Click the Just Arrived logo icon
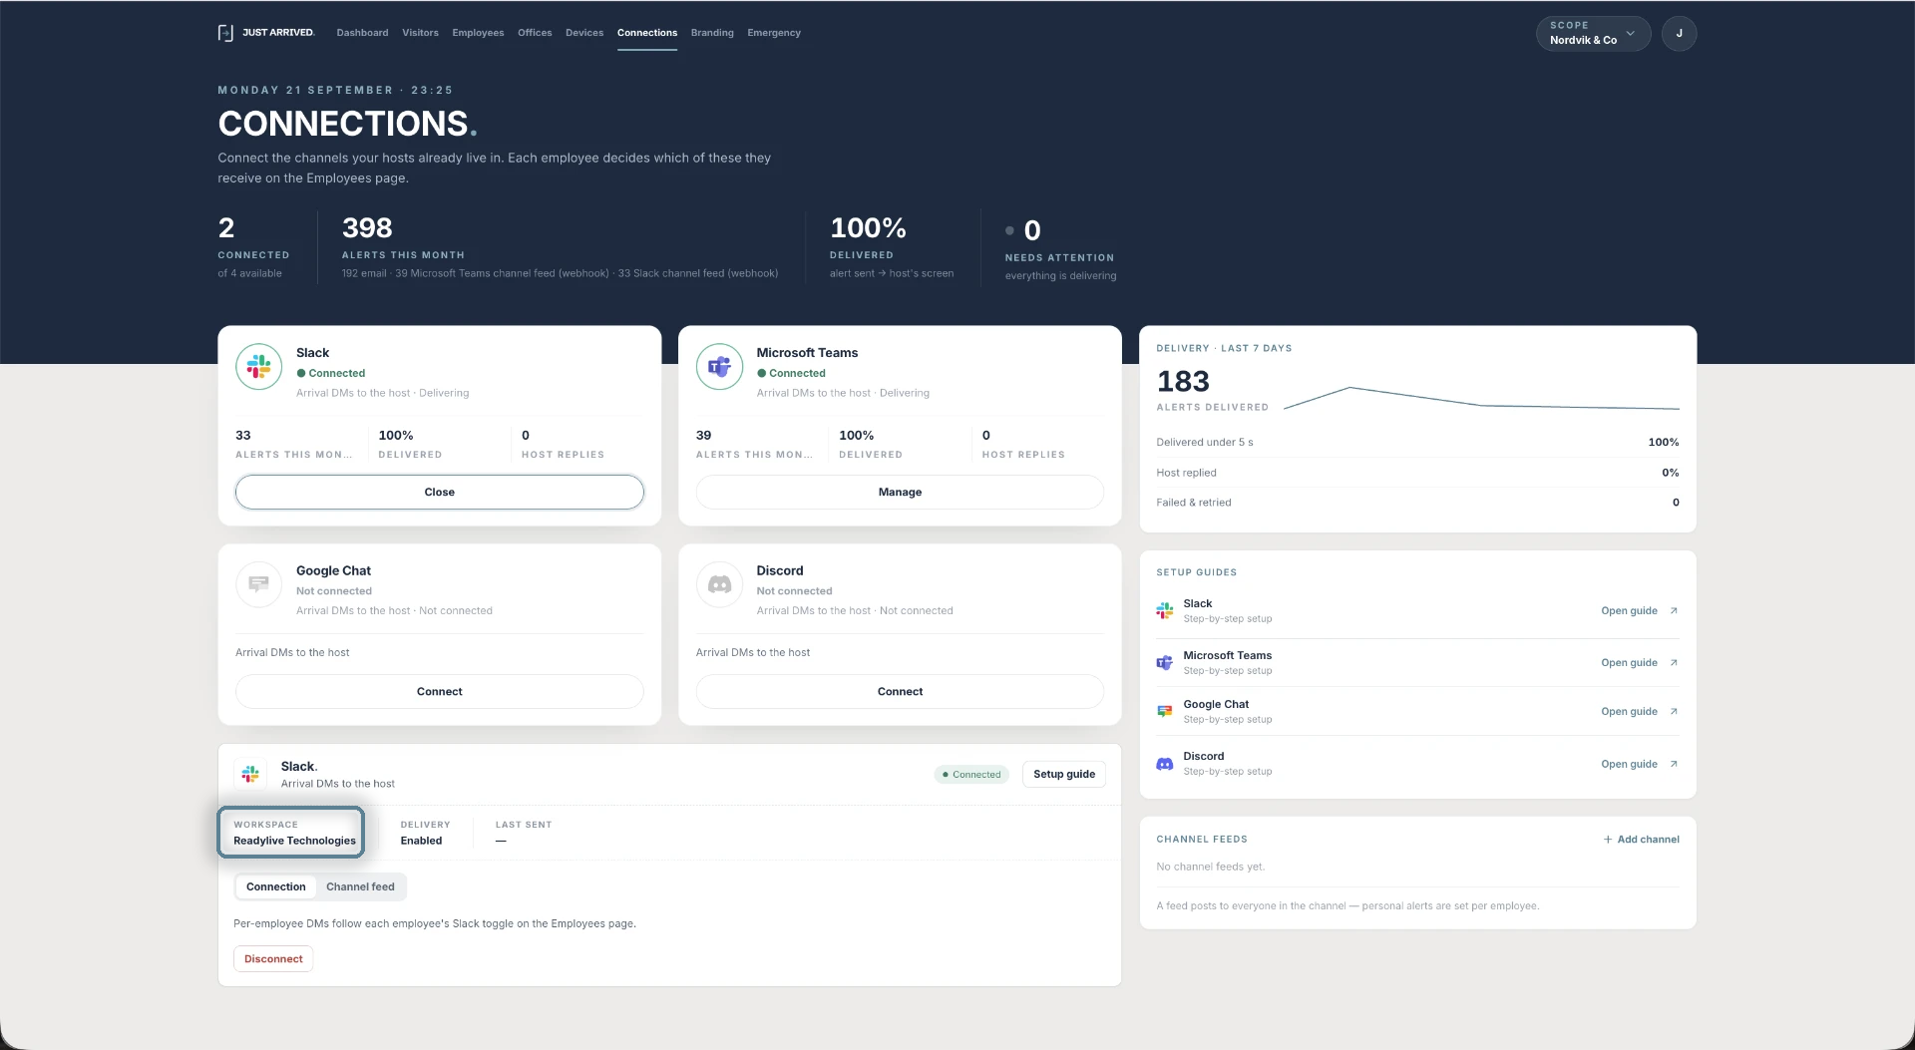 (225, 33)
